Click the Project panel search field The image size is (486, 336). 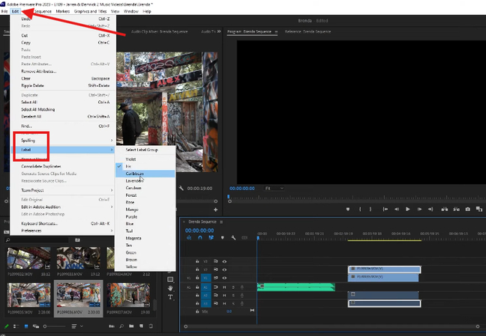[x=37, y=239]
